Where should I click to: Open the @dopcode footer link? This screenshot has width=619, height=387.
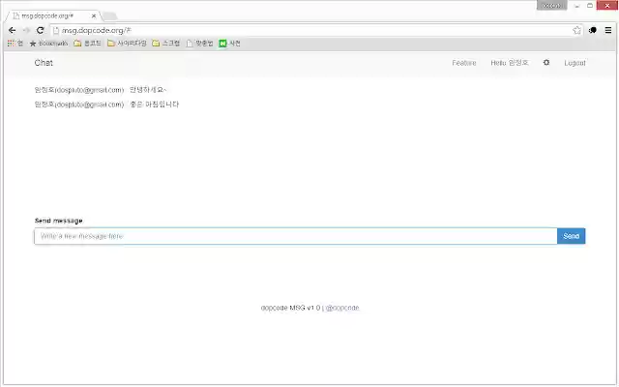click(x=342, y=308)
